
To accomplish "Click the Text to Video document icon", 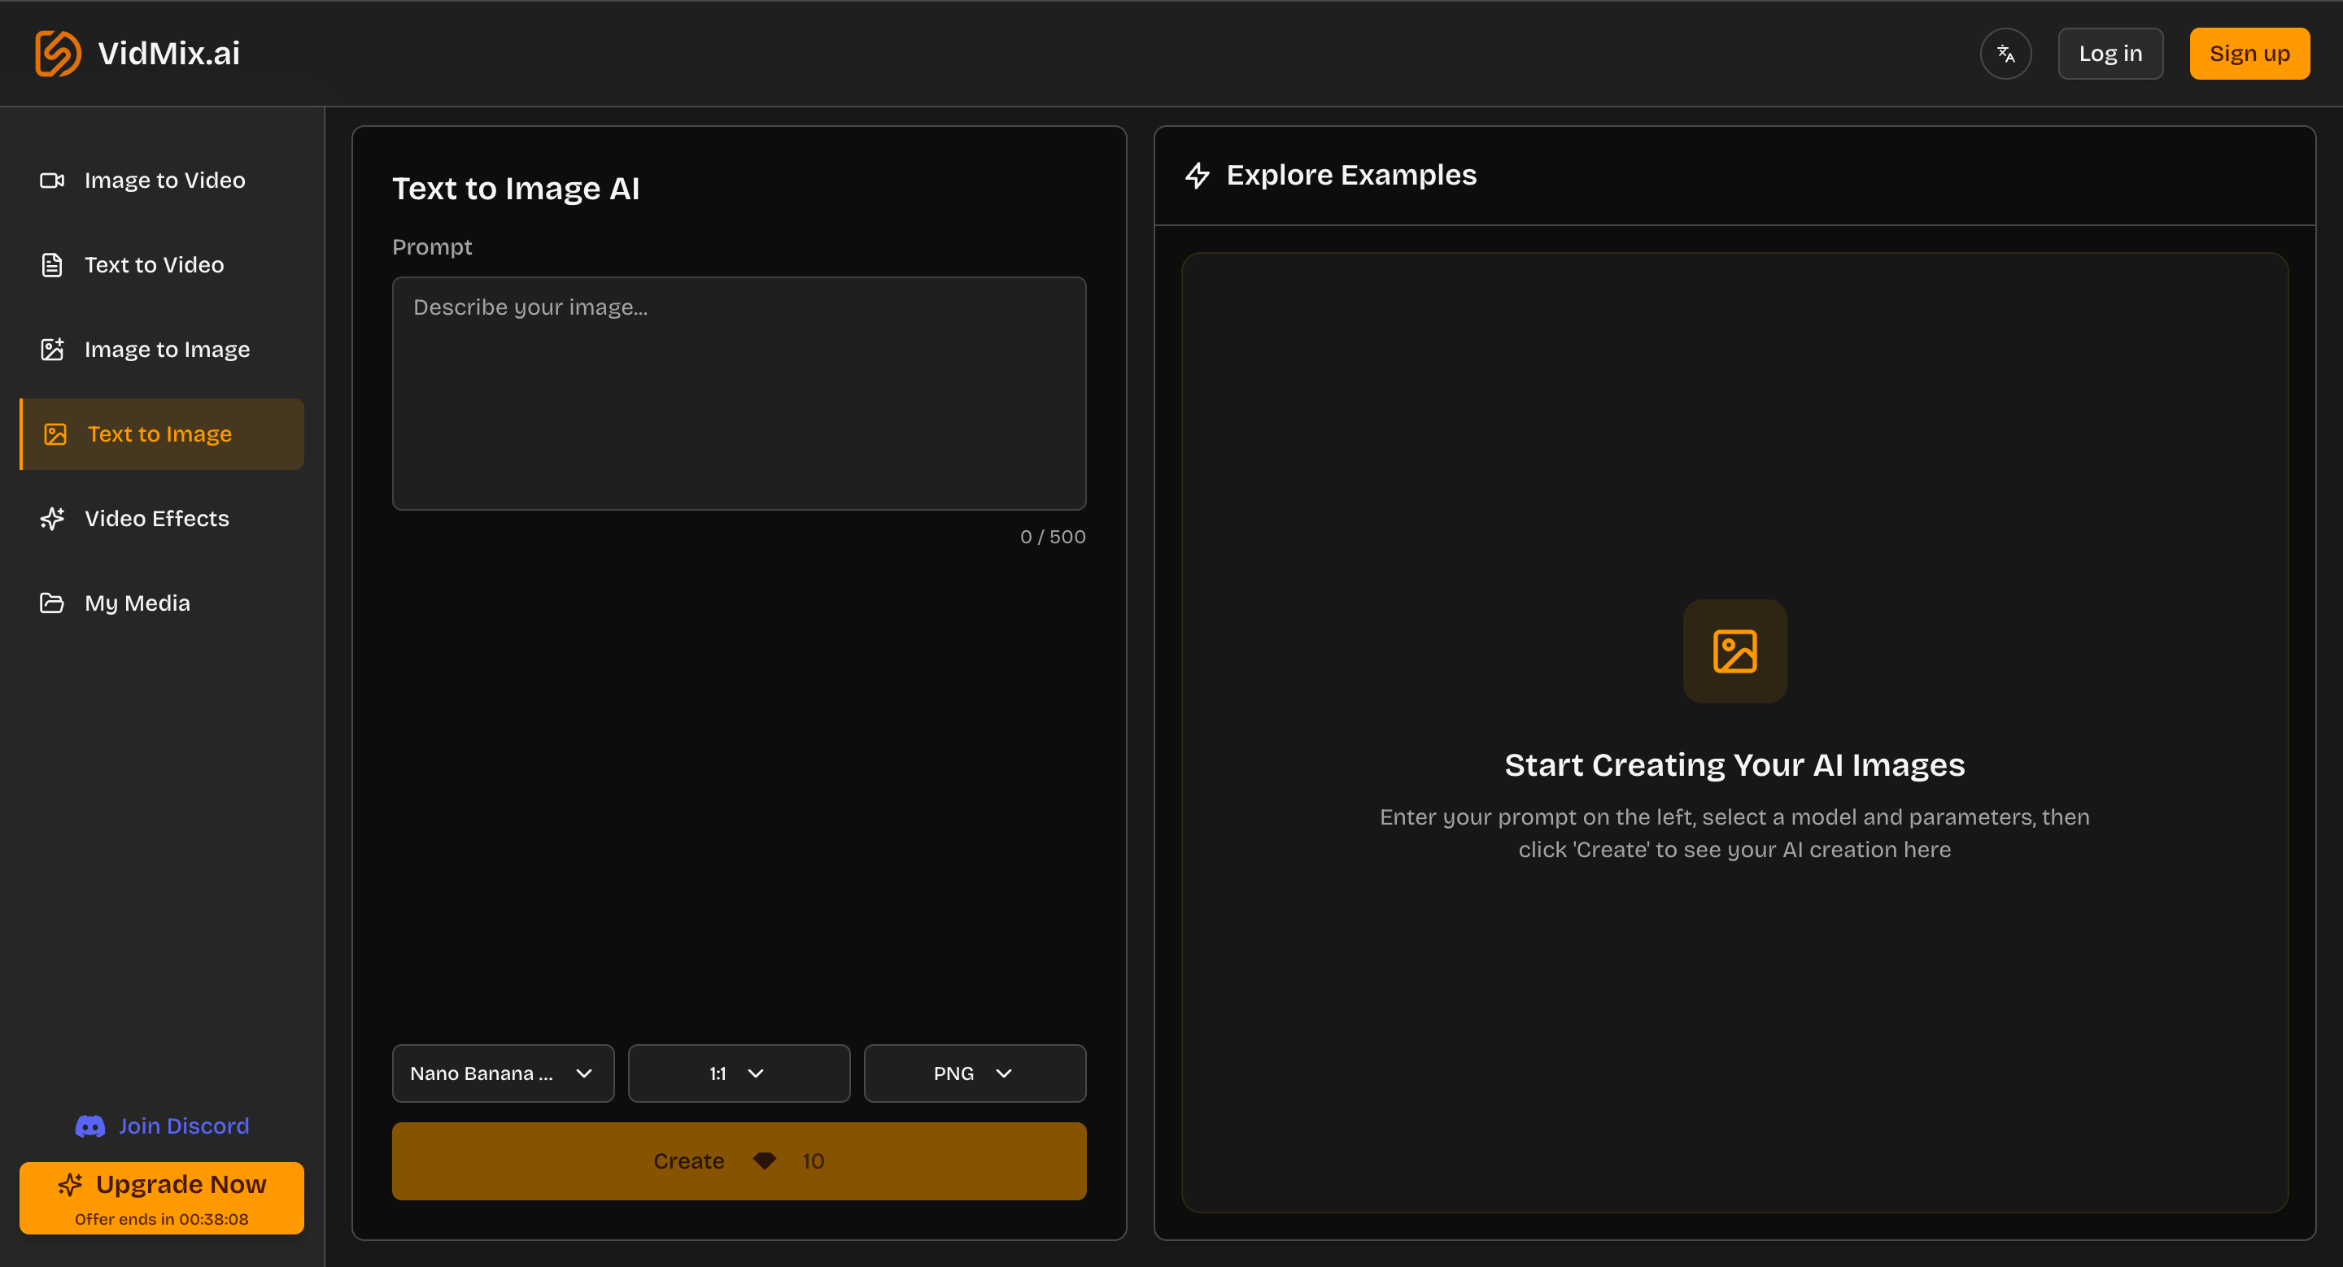I will click(x=52, y=264).
